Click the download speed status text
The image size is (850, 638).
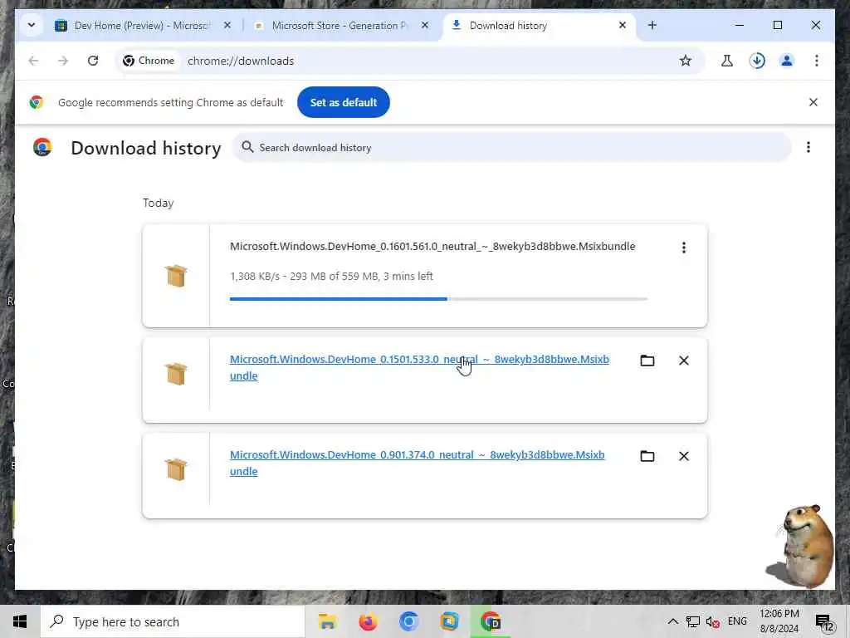(331, 276)
